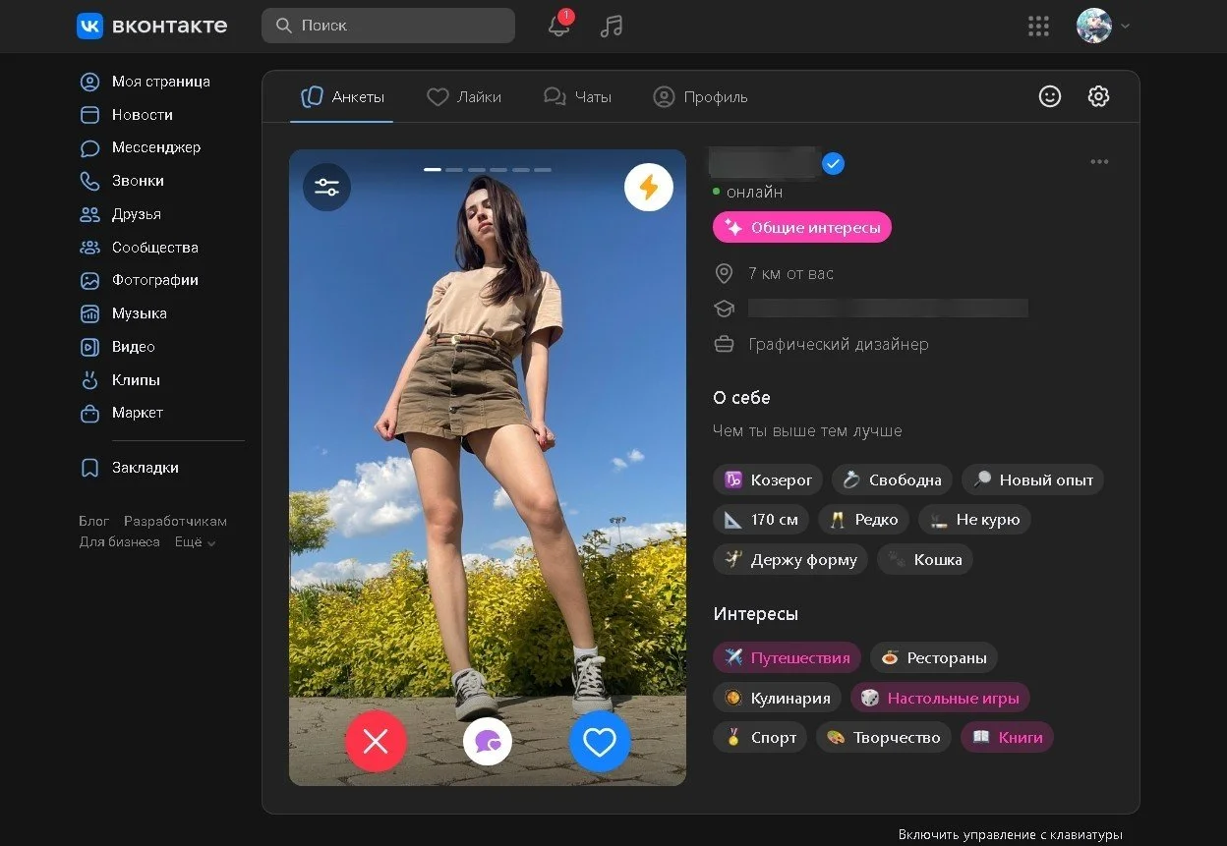Screen dimensions: 1227x846
Task: Focus the Поиск search field
Action: pos(388,26)
